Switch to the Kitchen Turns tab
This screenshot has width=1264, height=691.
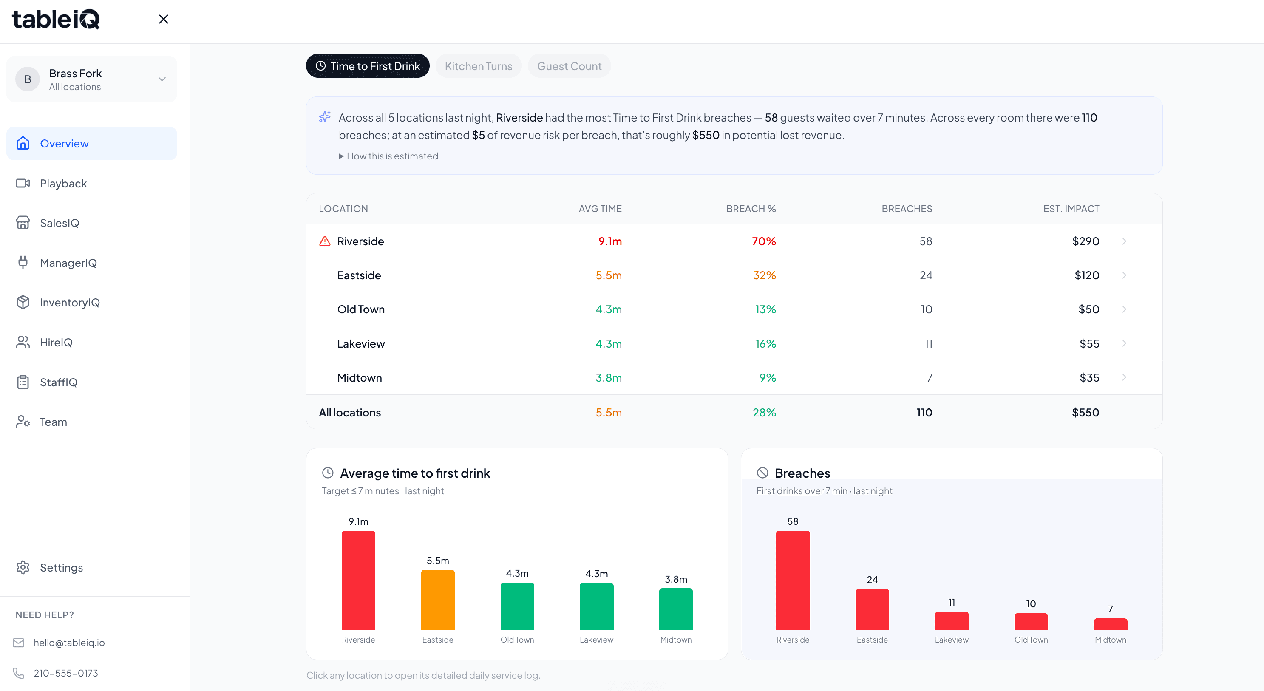coord(479,66)
